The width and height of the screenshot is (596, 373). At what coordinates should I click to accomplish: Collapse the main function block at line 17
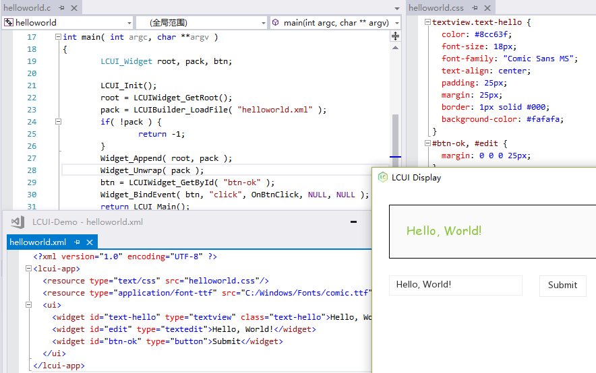point(58,37)
